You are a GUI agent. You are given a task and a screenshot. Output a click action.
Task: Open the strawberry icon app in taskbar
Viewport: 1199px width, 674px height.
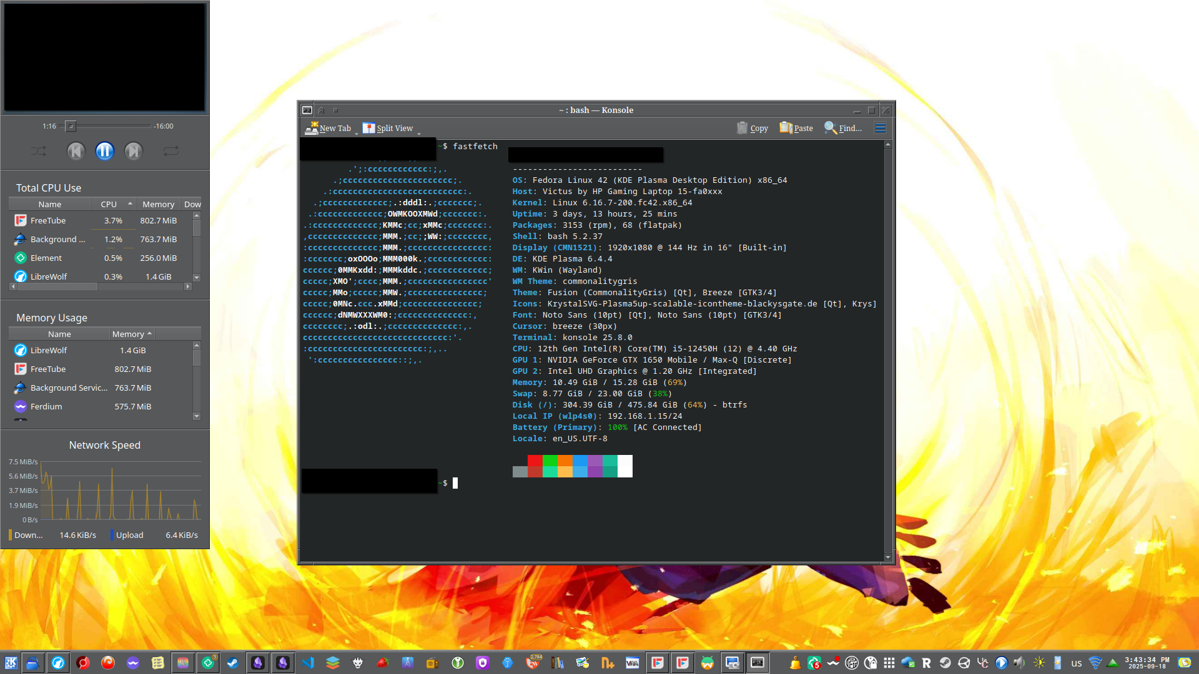point(383,663)
